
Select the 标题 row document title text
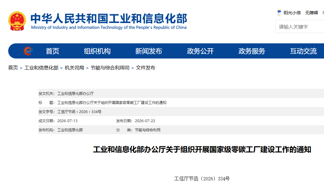tap(112, 103)
